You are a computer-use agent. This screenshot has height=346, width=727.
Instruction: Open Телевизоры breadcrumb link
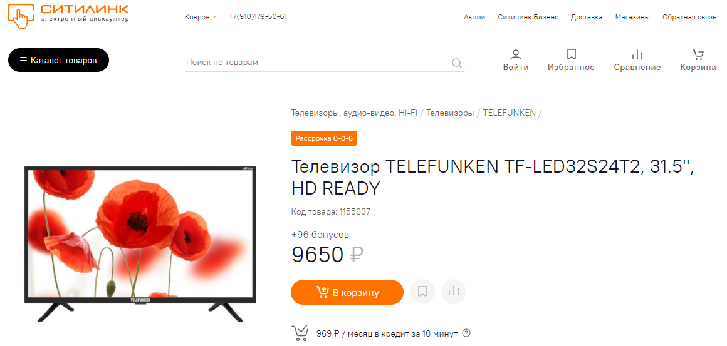pyautogui.click(x=450, y=113)
